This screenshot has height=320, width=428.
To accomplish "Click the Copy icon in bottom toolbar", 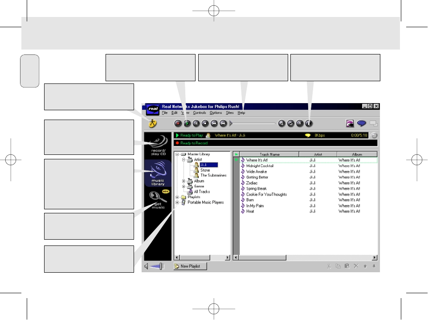I will pos(338,266).
